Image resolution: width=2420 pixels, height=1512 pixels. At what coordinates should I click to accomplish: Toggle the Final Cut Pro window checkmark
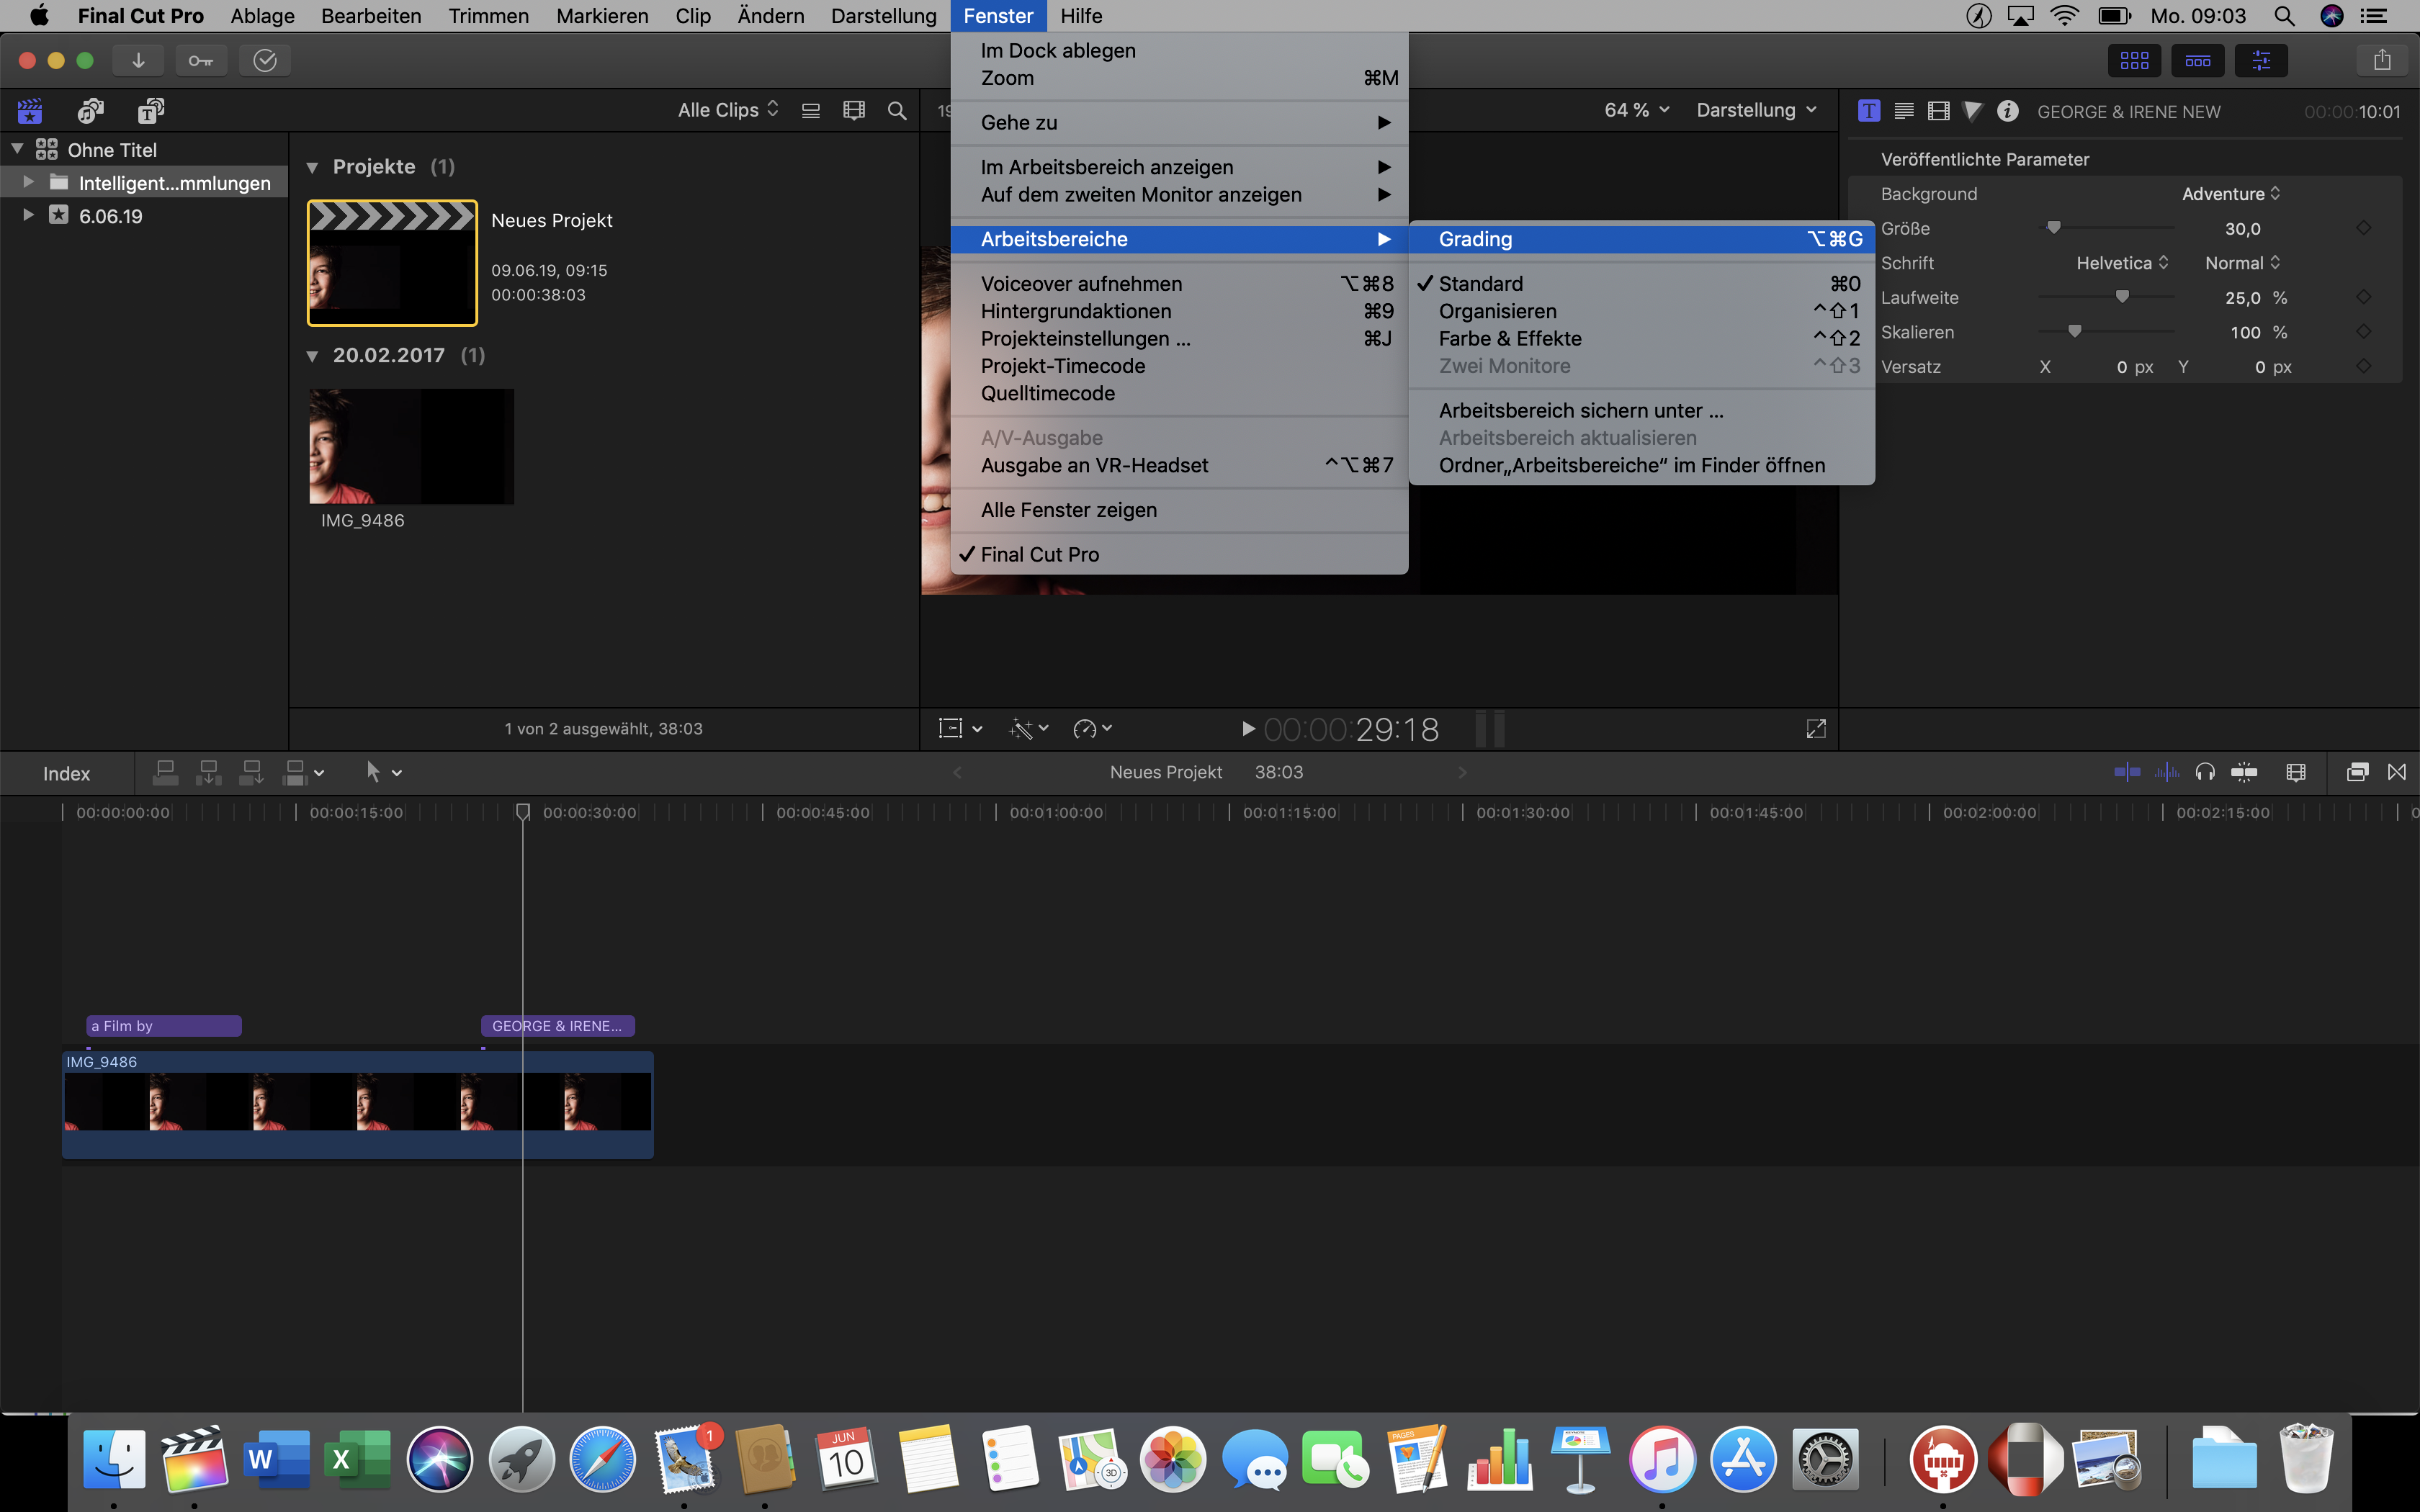tap(1040, 554)
